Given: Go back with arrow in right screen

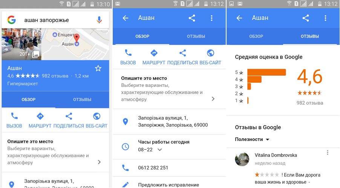Looking at the screenshot, I should pyautogui.click(x=239, y=18).
